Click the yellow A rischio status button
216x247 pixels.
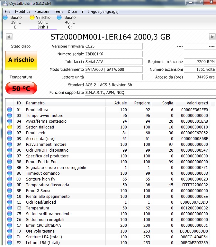(21, 60)
